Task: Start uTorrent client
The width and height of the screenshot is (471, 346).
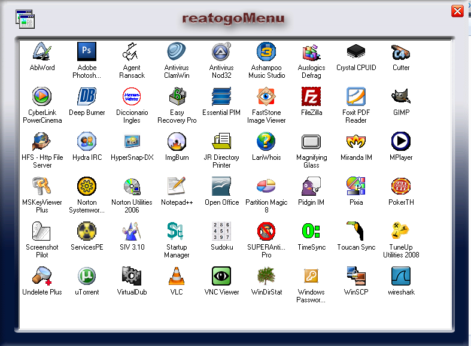Action: pyautogui.click(x=87, y=276)
